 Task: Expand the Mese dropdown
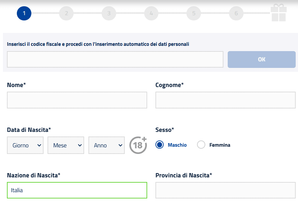(x=66, y=145)
